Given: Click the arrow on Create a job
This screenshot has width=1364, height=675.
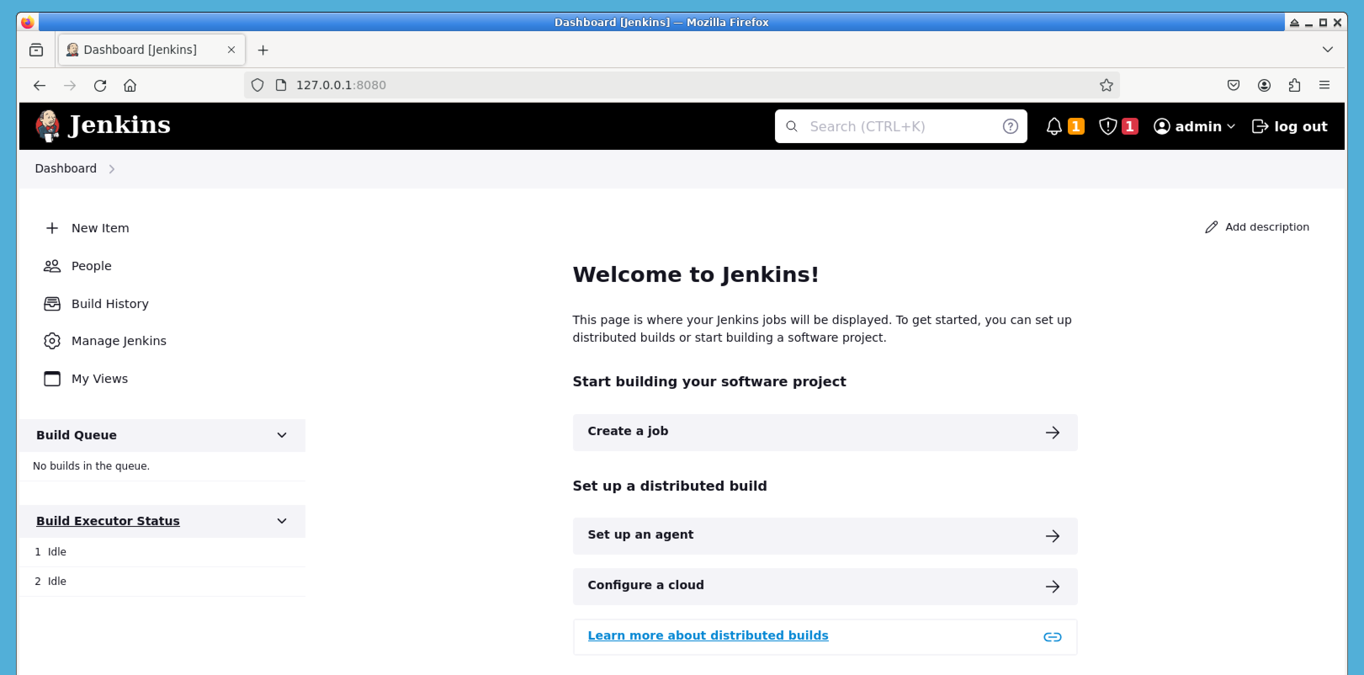Looking at the screenshot, I should tap(1052, 432).
